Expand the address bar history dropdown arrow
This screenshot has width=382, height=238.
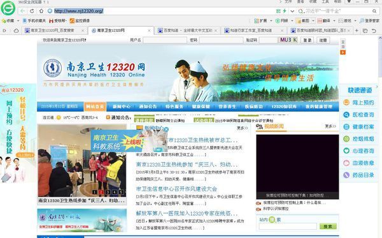(x=292, y=11)
